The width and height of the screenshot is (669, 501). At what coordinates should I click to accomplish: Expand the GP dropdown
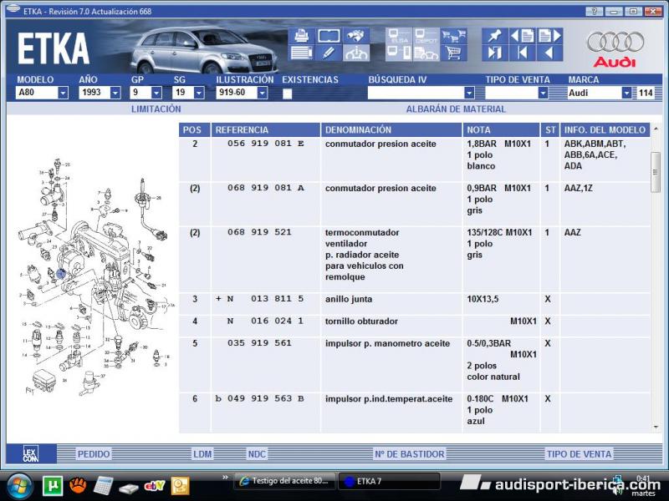(156, 93)
